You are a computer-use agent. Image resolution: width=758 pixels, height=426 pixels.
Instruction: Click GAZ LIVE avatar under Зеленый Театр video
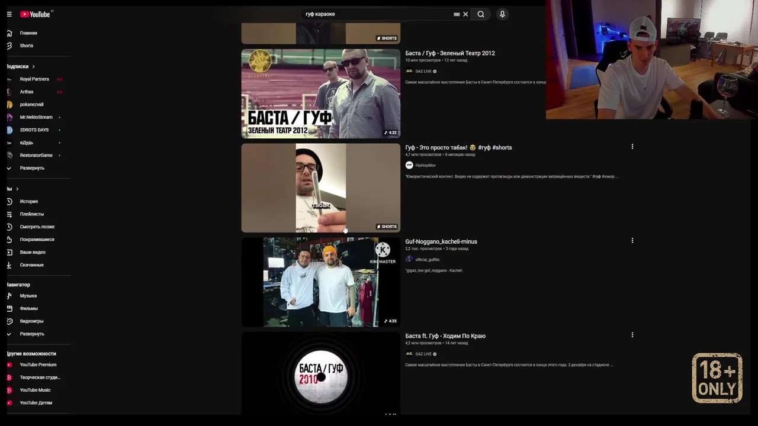[409, 71]
